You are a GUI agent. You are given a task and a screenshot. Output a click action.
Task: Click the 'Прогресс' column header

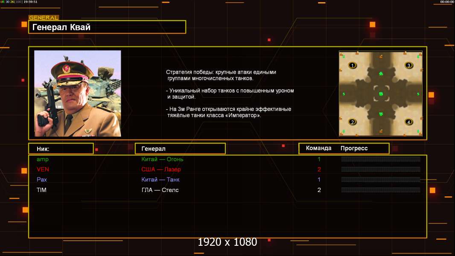pyautogui.click(x=354, y=148)
